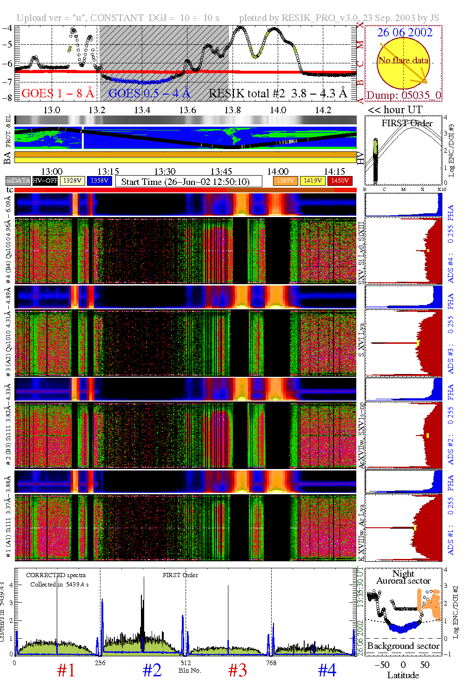Select the HV-OFF black legend box
The width and height of the screenshot is (467, 688).
pos(45,181)
